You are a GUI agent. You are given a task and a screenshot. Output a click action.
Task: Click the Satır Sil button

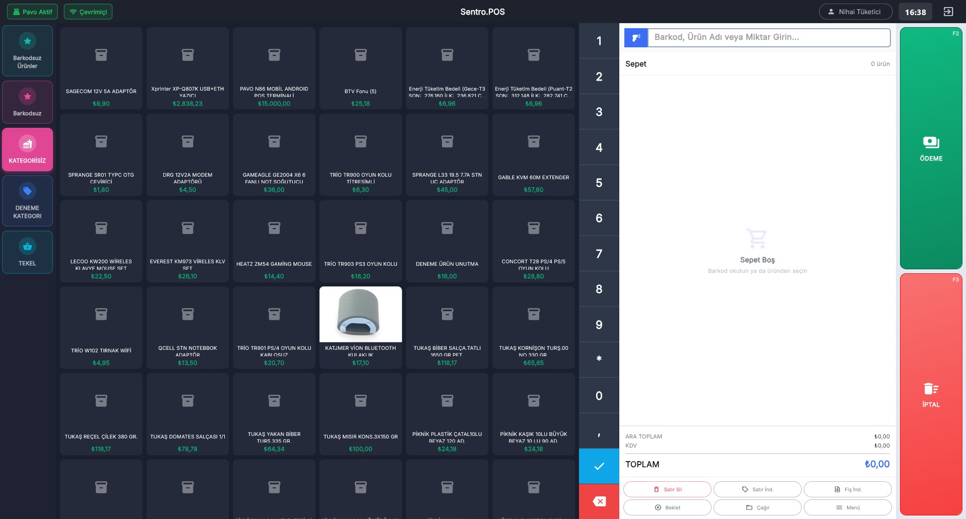point(667,489)
